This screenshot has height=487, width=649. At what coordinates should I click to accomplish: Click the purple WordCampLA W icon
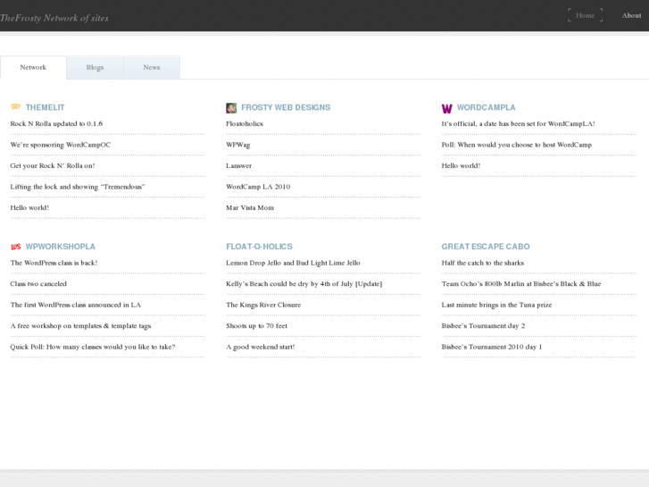446,109
